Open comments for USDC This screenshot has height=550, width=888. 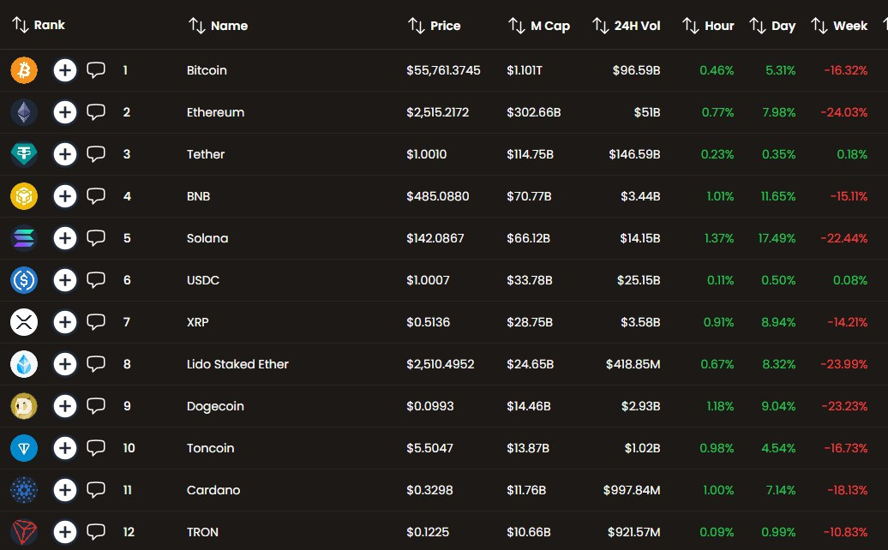coord(96,280)
